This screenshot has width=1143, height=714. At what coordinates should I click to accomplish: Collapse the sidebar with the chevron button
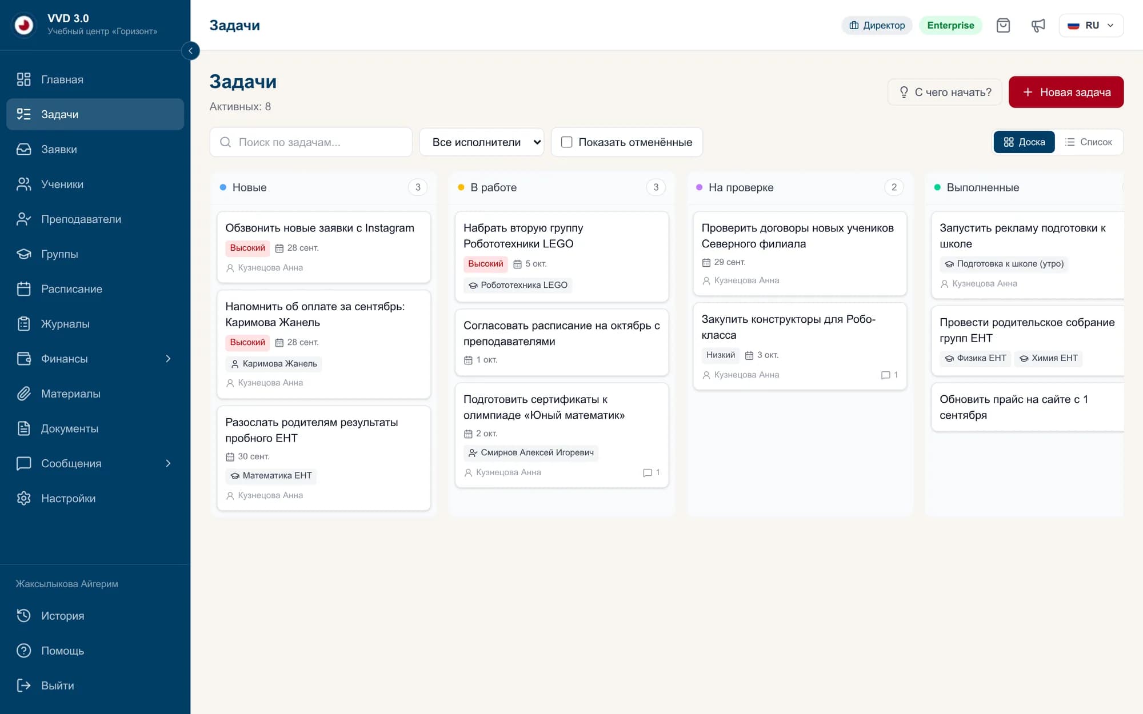point(190,51)
